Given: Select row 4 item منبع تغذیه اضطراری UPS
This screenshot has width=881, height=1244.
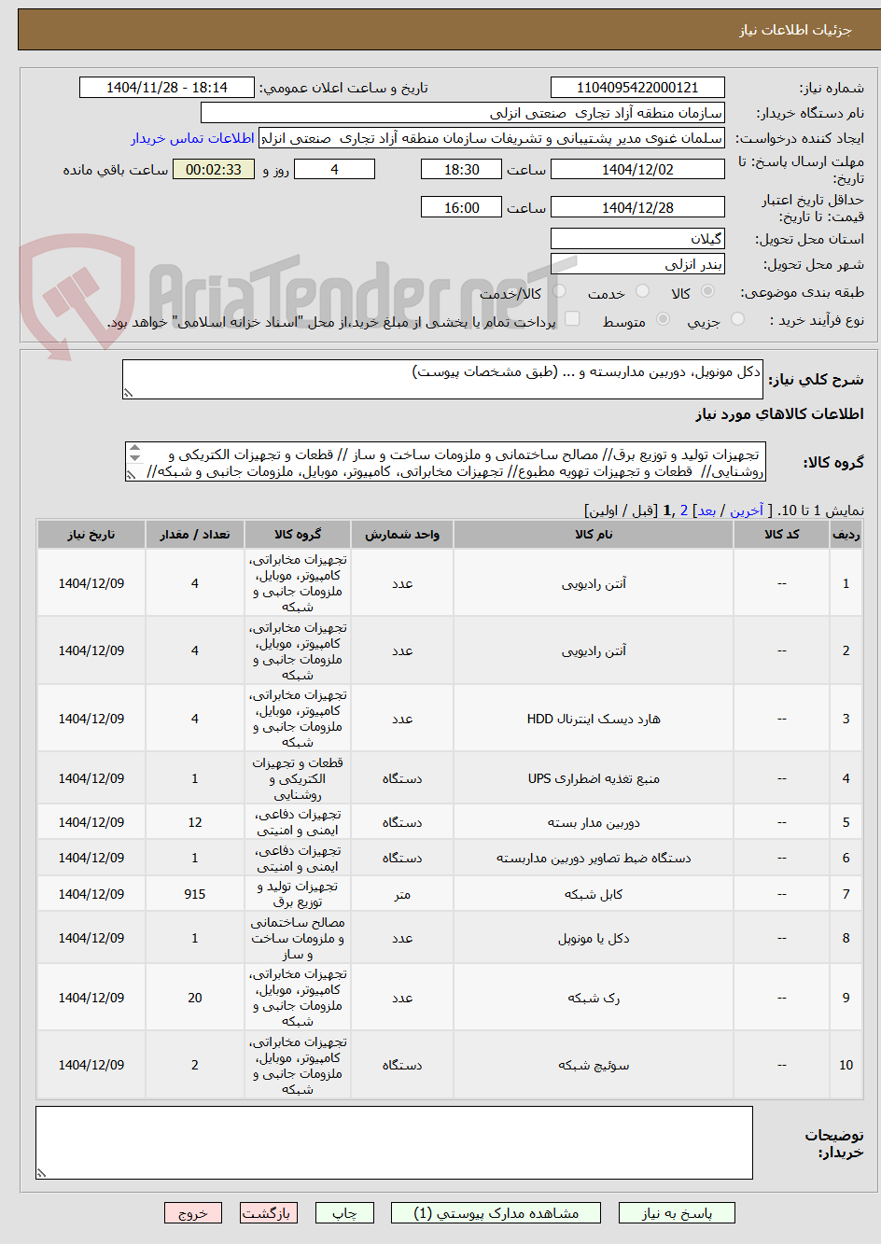Looking at the screenshot, I should (x=594, y=778).
